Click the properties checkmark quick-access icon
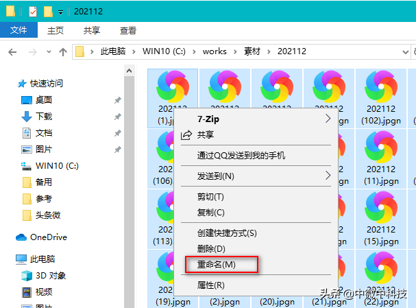Viewport: 416px width, 308px height. [x=33, y=12]
